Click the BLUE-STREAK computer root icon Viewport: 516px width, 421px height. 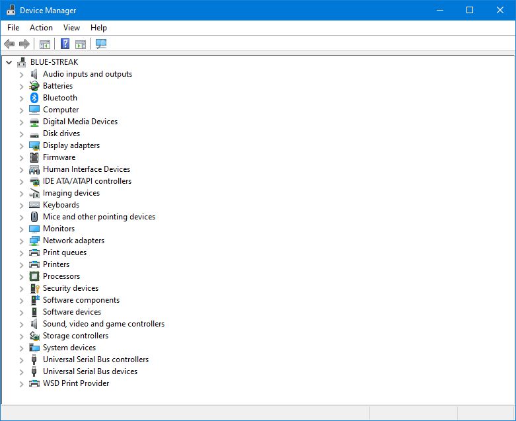(22, 62)
